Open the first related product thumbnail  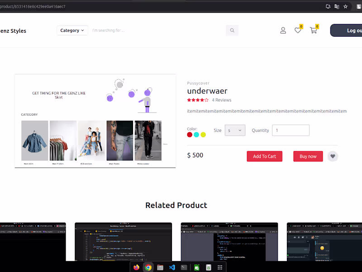coord(33,242)
